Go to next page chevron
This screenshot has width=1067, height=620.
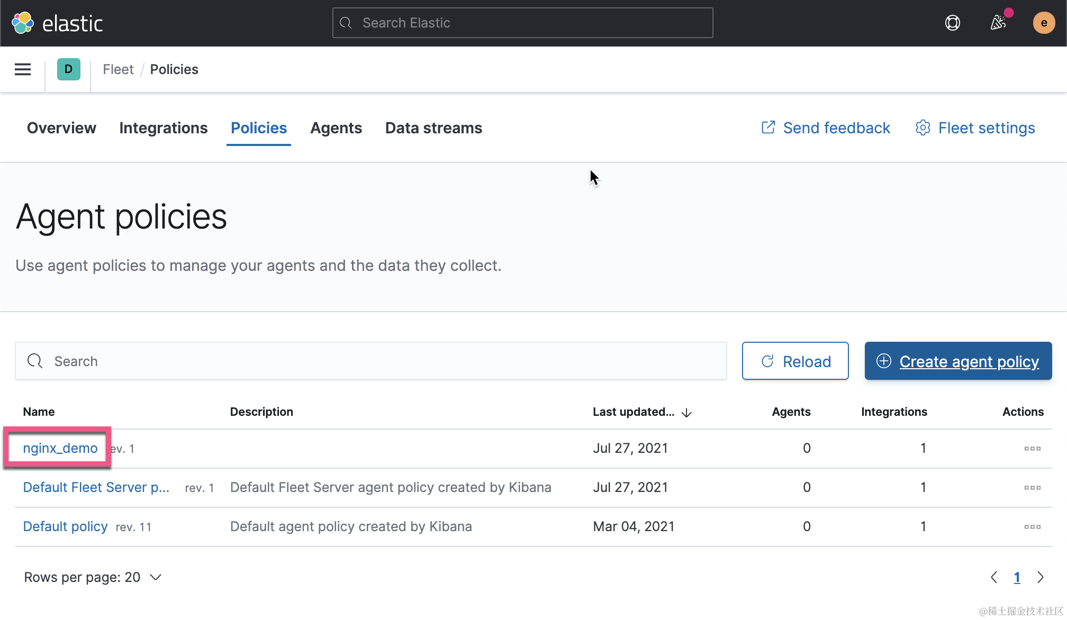point(1041,577)
